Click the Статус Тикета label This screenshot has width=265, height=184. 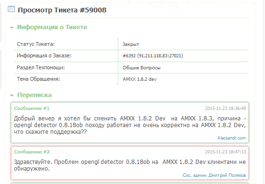coord(36,44)
